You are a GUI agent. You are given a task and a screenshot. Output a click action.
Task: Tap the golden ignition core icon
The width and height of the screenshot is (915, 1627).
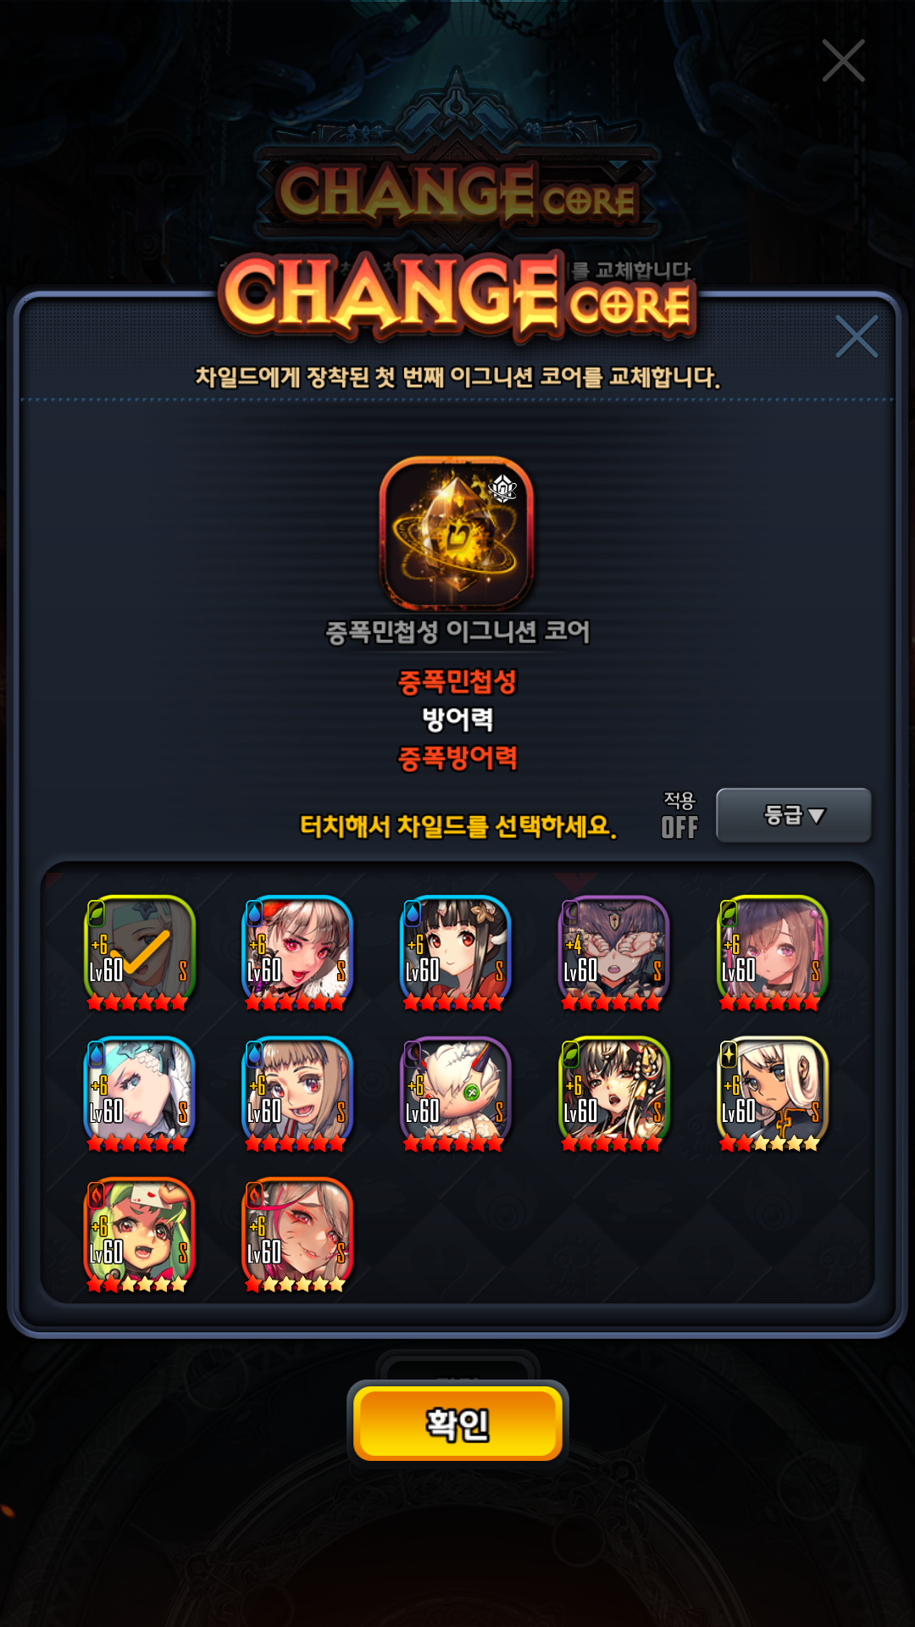457,534
